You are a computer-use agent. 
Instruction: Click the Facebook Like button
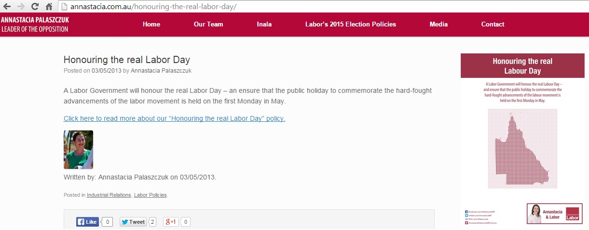point(87,222)
